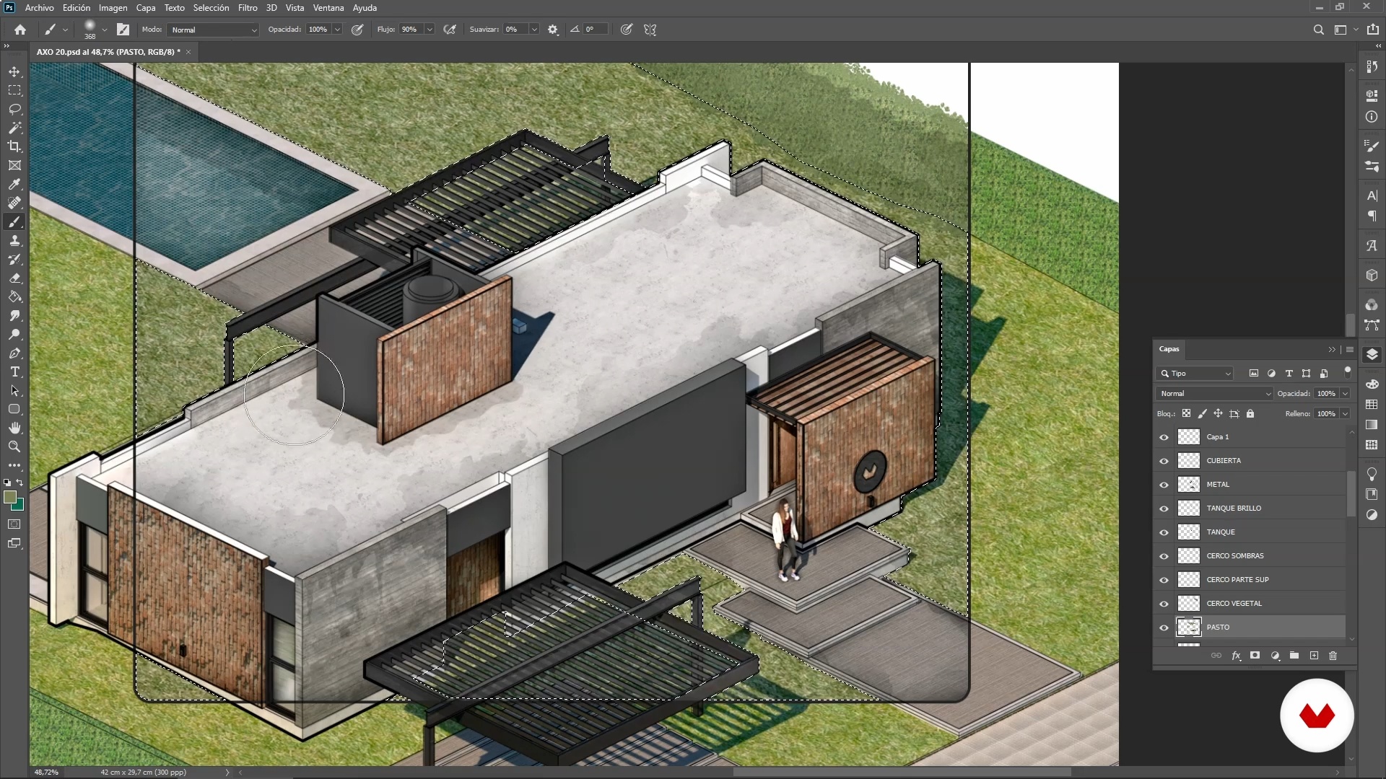Select the Move tool

pyautogui.click(x=14, y=72)
